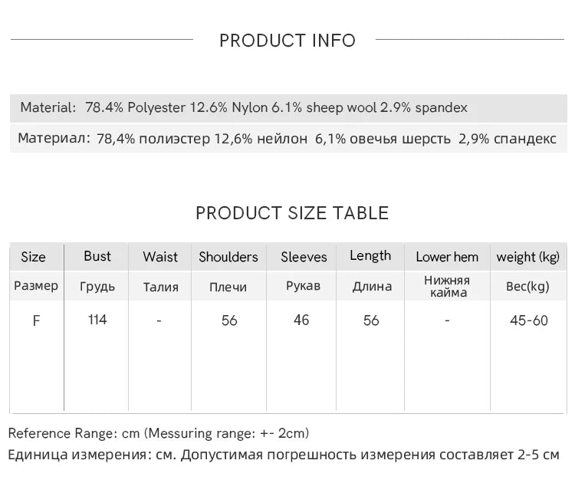Select the Size column header
This screenshot has height=483, width=575.
pyautogui.click(x=33, y=257)
